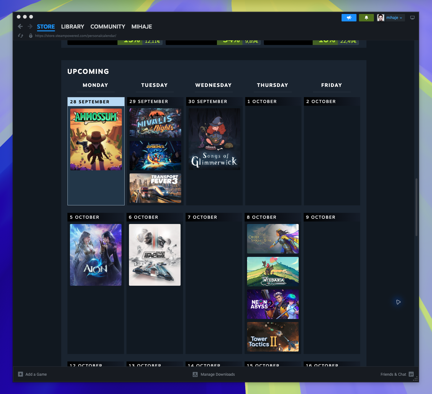
Task: Open Friends & Chat icon
Action: (x=411, y=374)
